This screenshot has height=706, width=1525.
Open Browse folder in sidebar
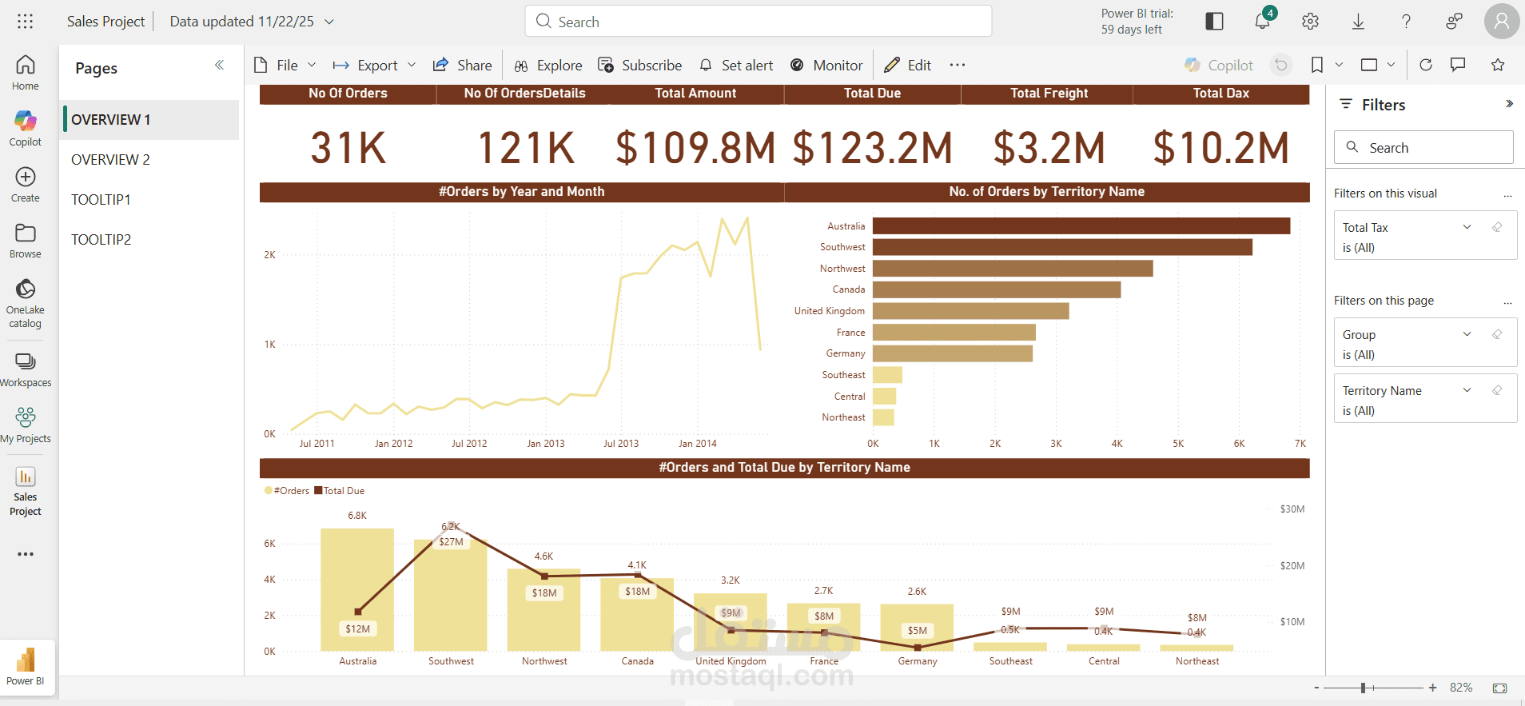pos(25,240)
